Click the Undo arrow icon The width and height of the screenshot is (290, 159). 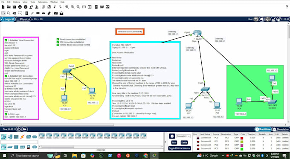tap(55, 7)
